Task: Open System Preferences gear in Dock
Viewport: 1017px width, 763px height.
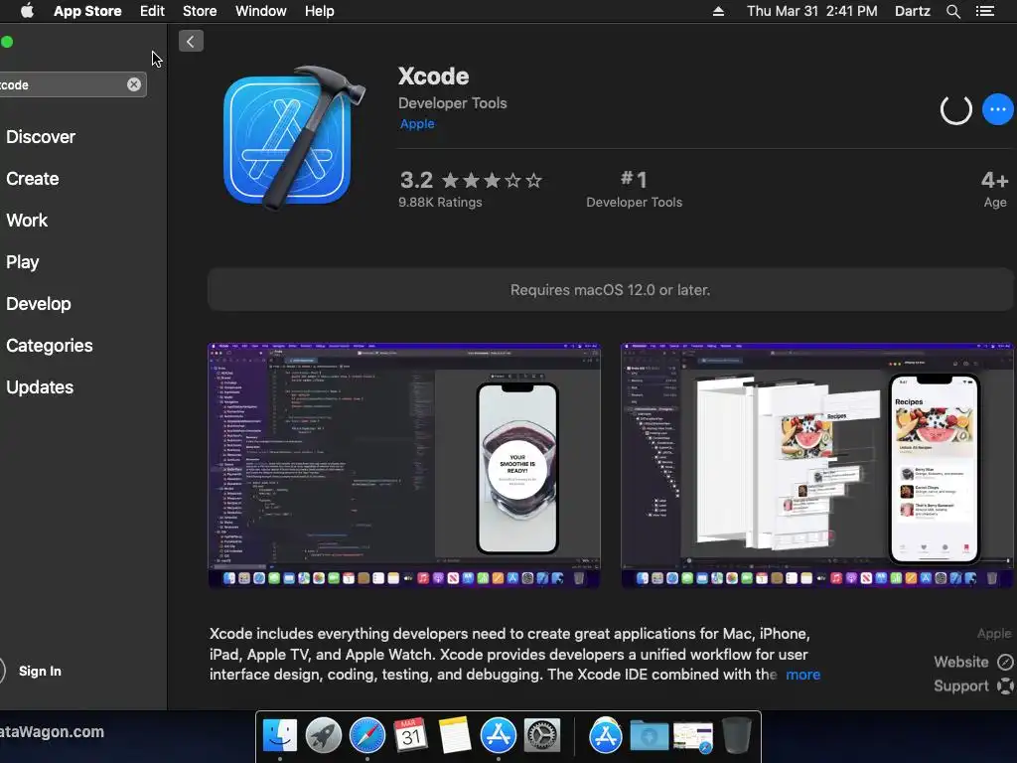Action: [542, 736]
